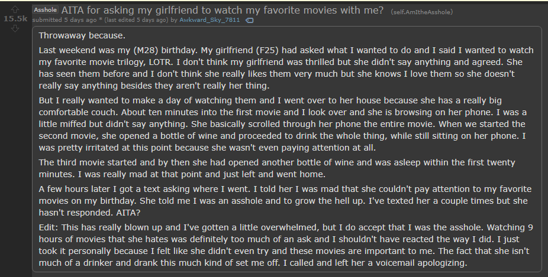Visit the self.AmItheAsshole subreddit link
Image resolution: width=548 pixels, height=277 pixels.
tap(422, 12)
